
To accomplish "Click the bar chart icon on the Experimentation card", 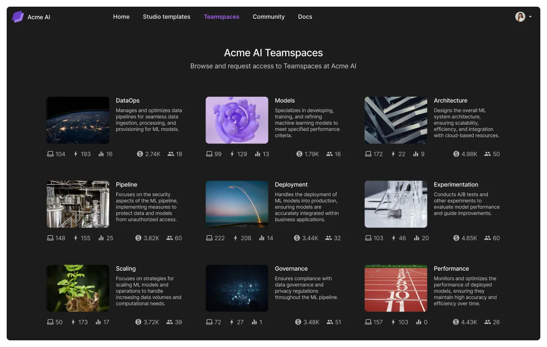I will point(417,238).
